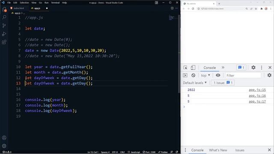Open the browser Extensions puzzle icon
Screen dimensions: 274x154
coord(262,9)
